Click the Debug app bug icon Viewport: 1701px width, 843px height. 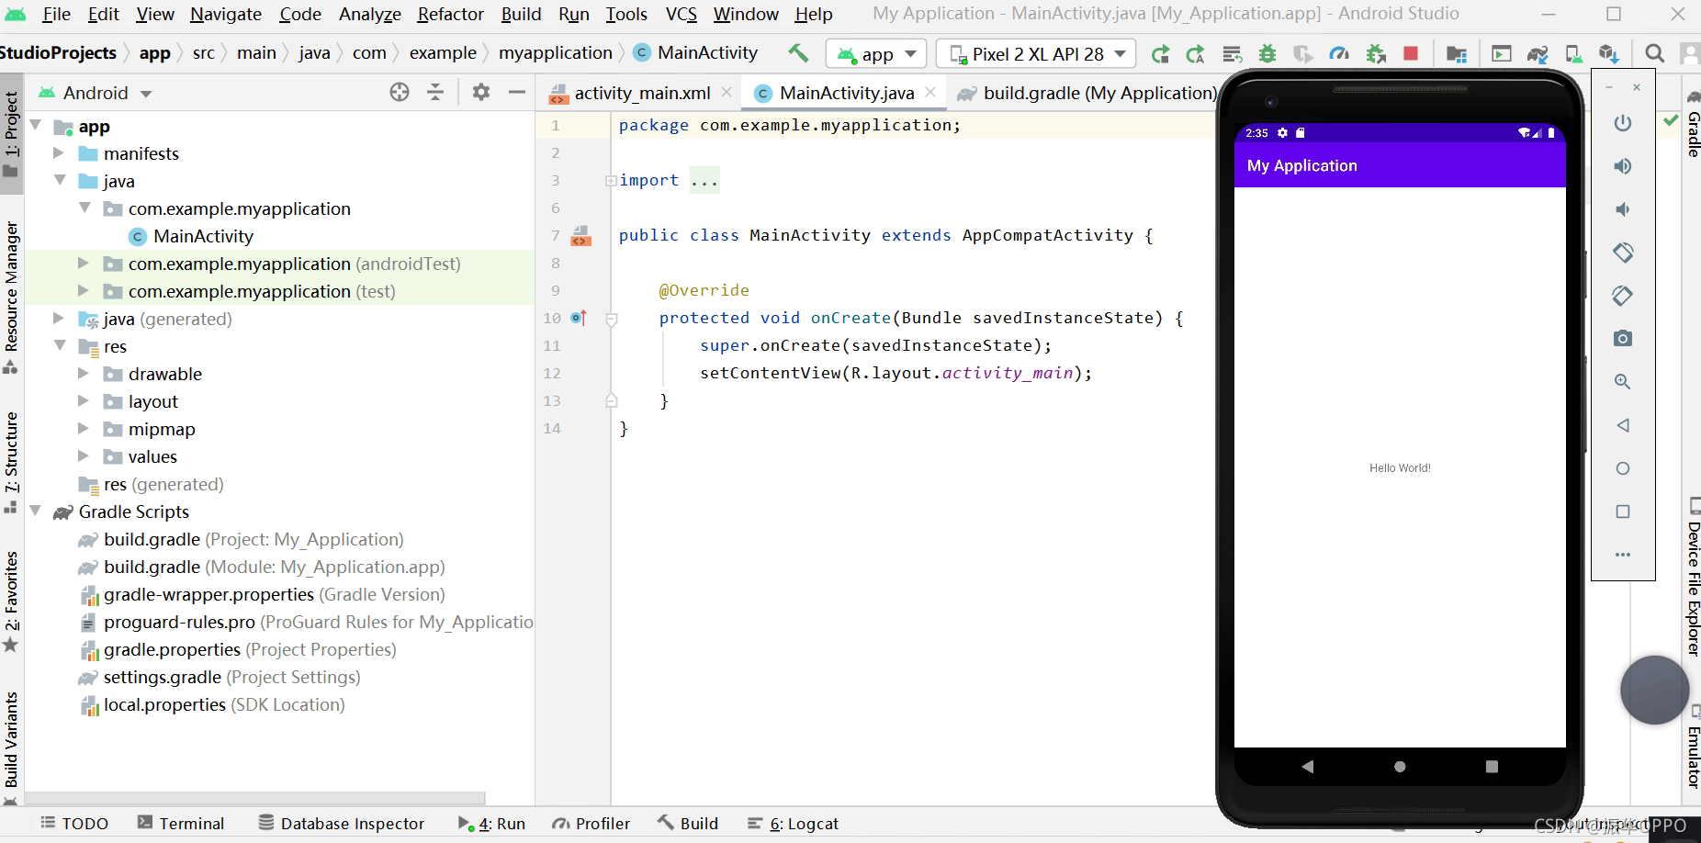pyautogui.click(x=1267, y=54)
